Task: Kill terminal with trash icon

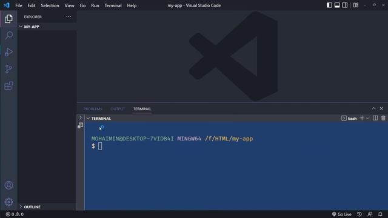Action: [x=383, y=118]
